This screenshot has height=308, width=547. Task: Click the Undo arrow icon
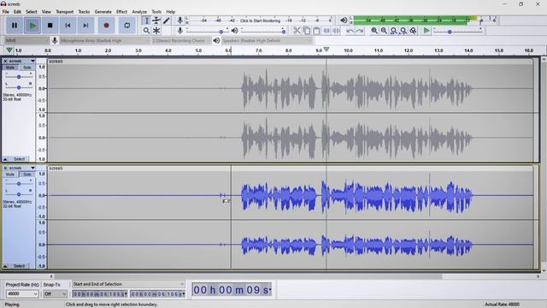(x=350, y=31)
